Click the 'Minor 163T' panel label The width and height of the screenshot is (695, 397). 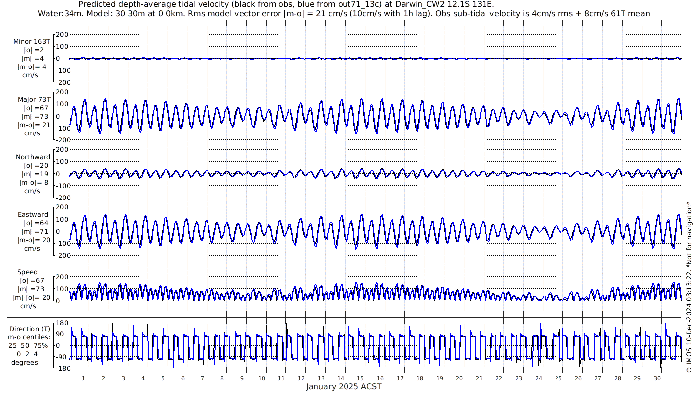pos(32,41)
